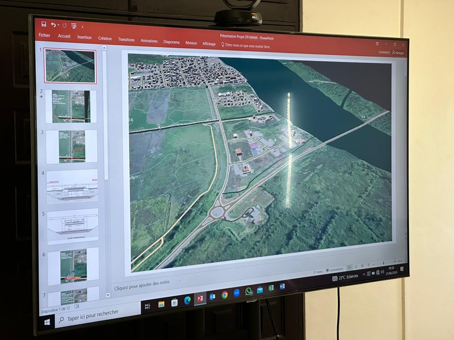The image size is (454, 340).
Task: Open Excel from taskbar
Action: click(271, 288)
